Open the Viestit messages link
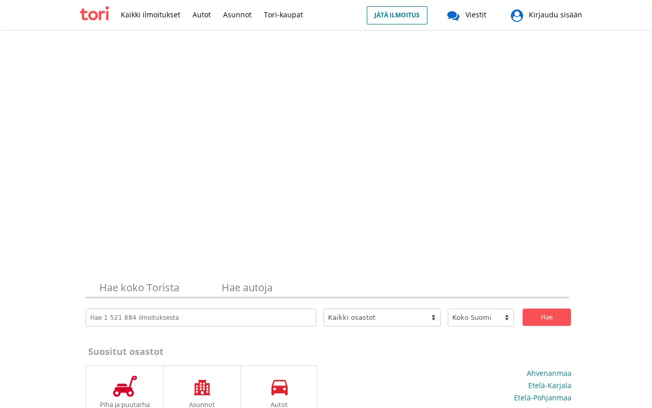 (476, 15)
